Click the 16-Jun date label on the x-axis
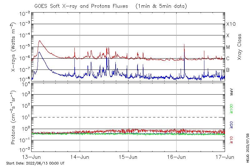This screenshot has height=166, width=250. click(177, 157)
